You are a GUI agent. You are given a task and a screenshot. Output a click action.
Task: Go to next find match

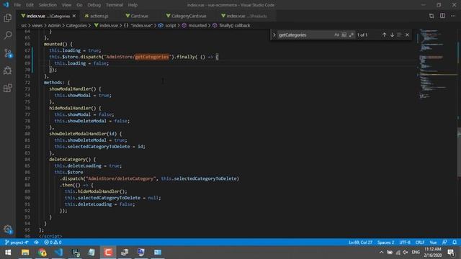(x=392, y=35)
